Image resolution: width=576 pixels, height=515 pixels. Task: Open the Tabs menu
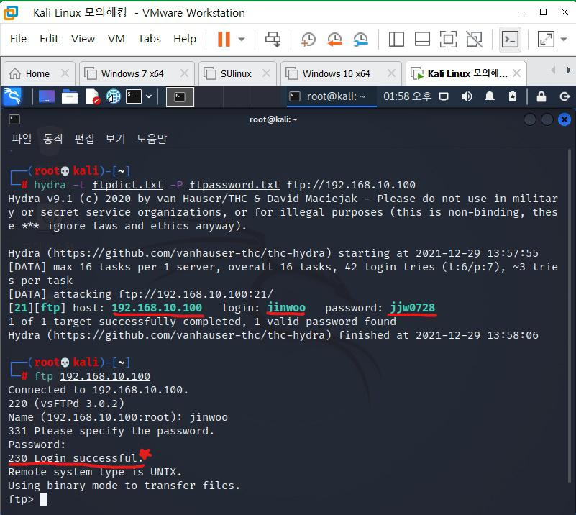(150, 39)
